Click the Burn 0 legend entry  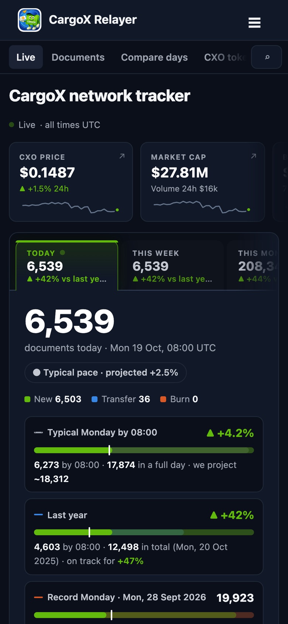[179, 399]
